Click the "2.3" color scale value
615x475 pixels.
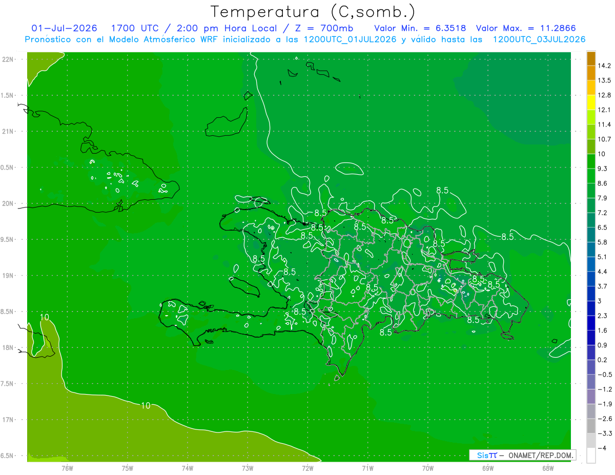tap(603, 316)
